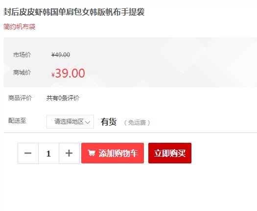Click the (免运费) free shipping note
257x211 pixels.
(137, 123)
